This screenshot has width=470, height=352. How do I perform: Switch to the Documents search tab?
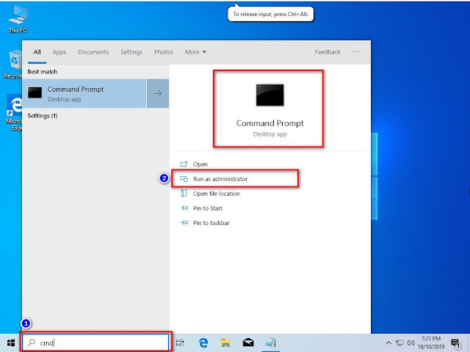[x=93, y=52]
